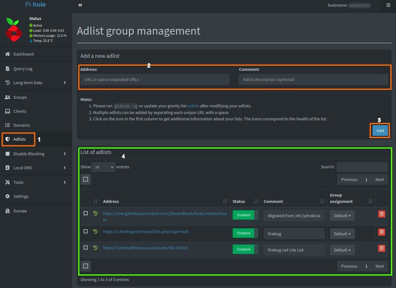Screen dimensions: 396x288
Task: Click the Pi-hole logo in sidebar
Action: (x=14, y=30)
